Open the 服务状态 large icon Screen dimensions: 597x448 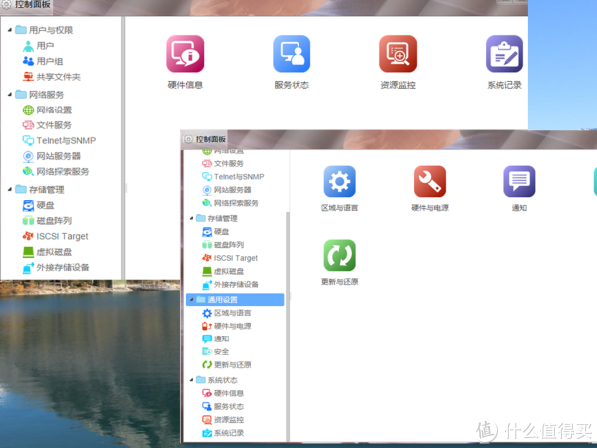pyautogui.click(x=292, y=54)
